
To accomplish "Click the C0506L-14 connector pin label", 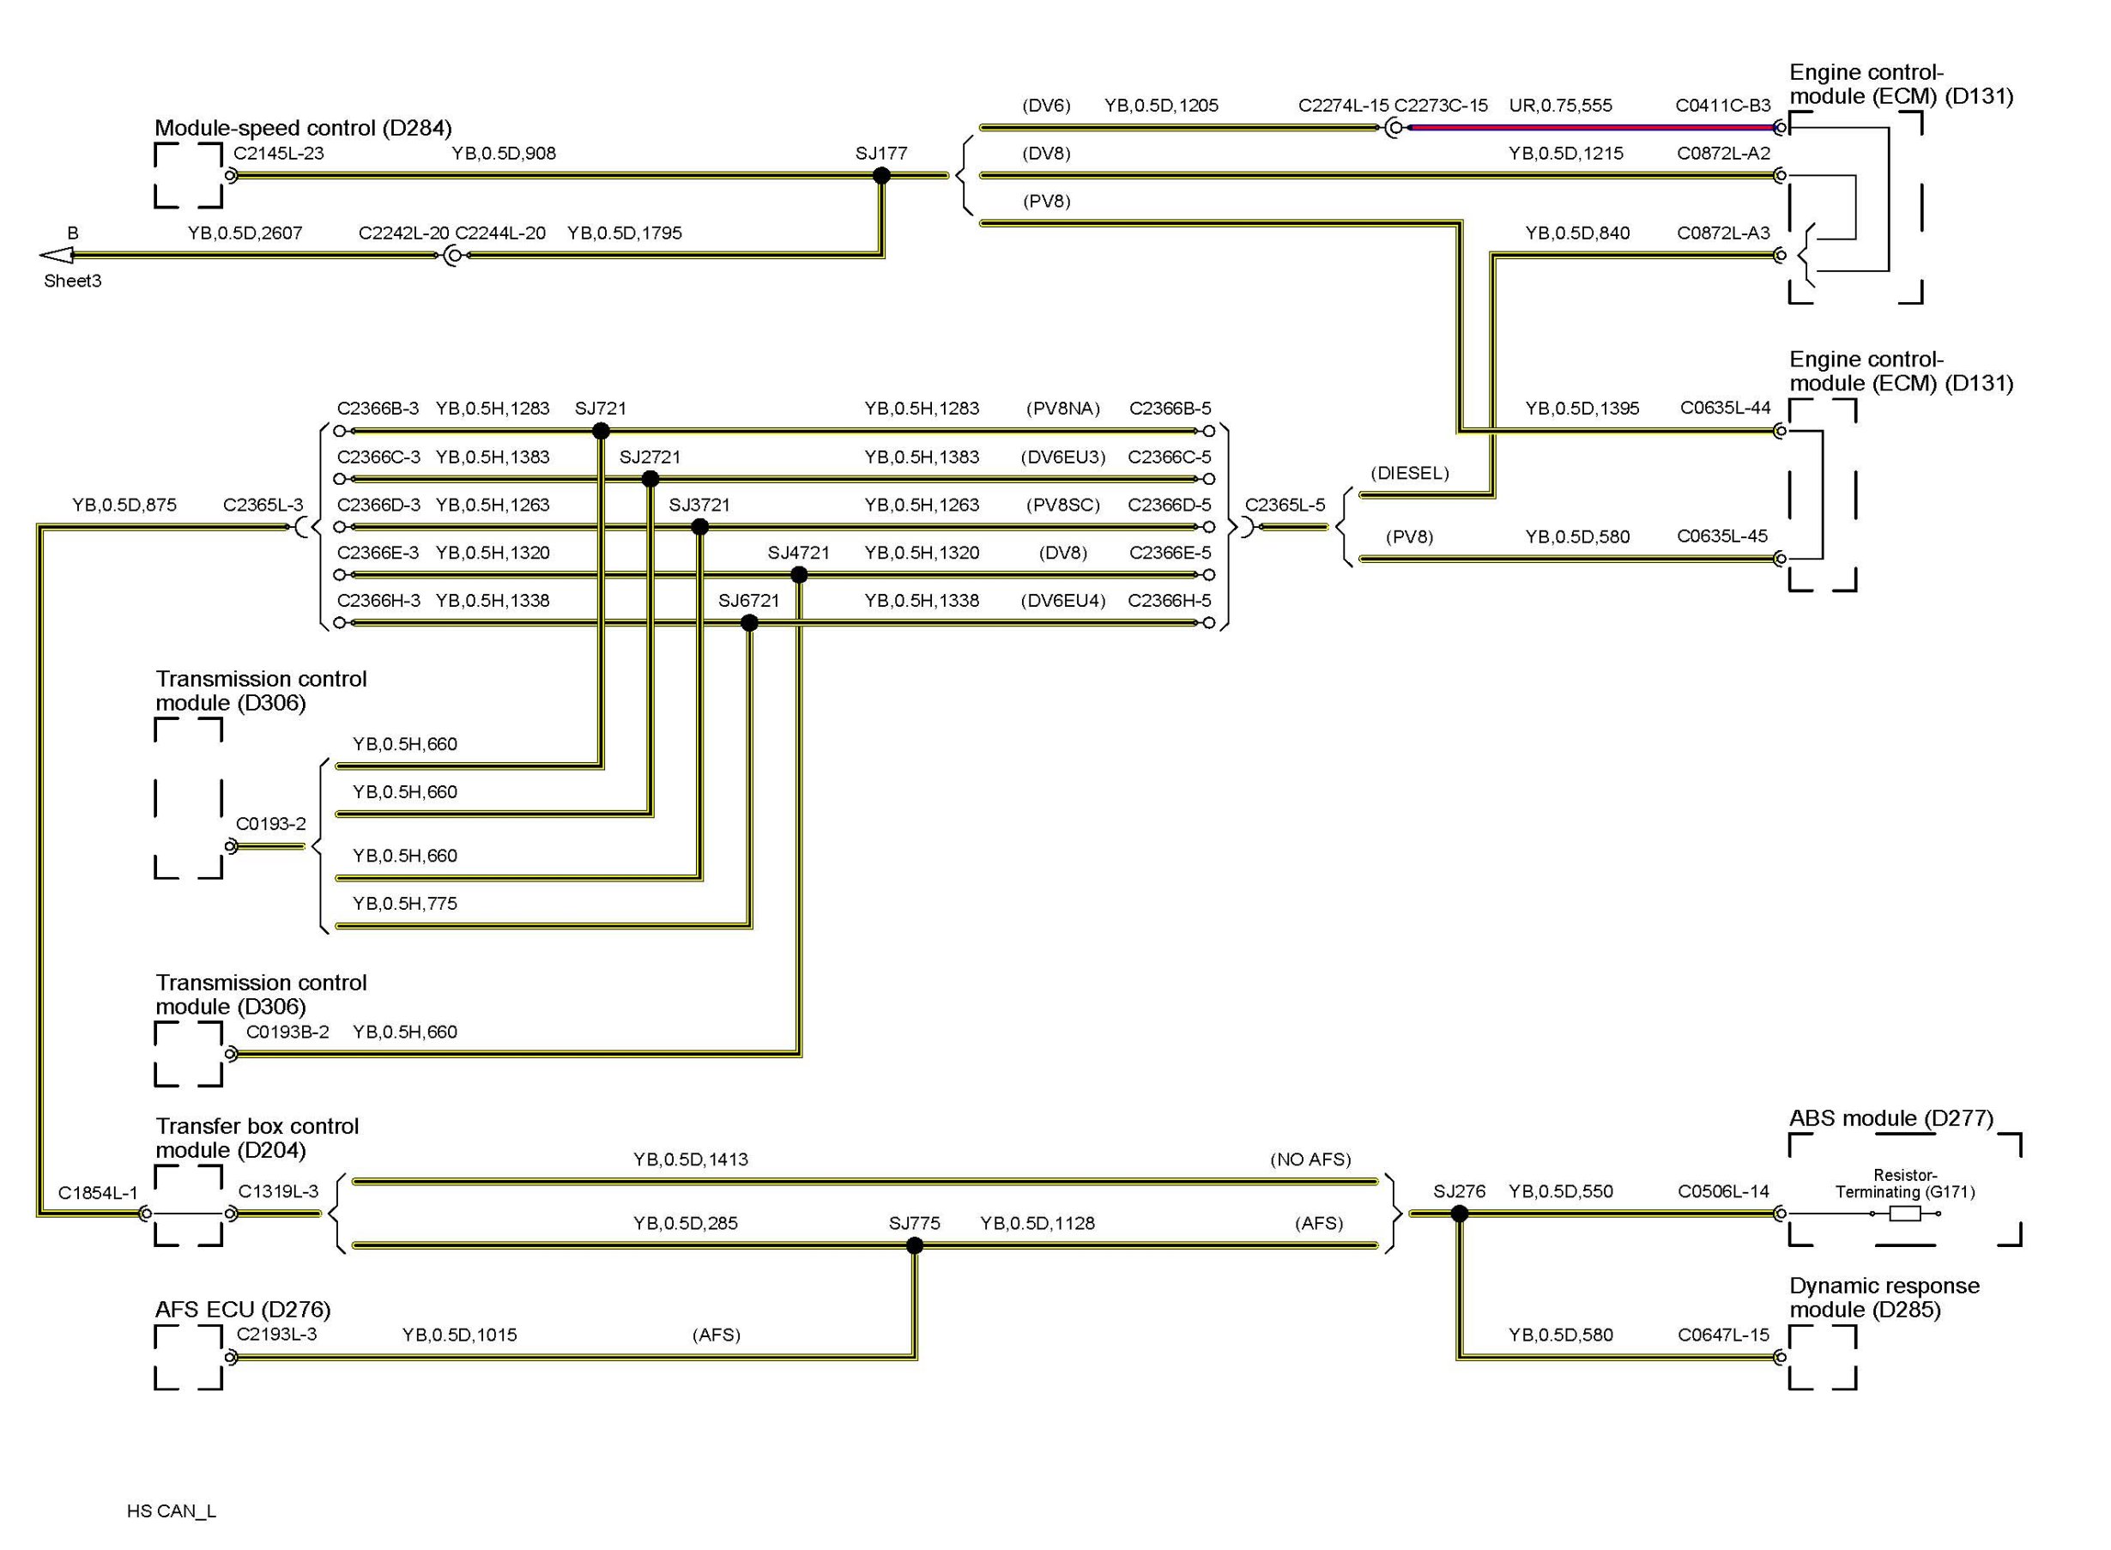I will (1722, 1190).
